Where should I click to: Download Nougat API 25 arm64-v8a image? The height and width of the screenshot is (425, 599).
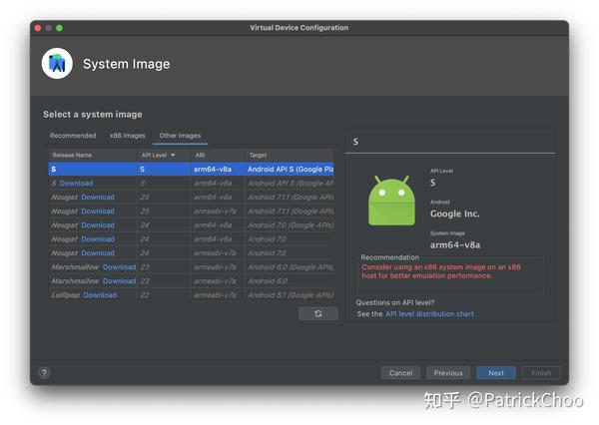[98, 197]
